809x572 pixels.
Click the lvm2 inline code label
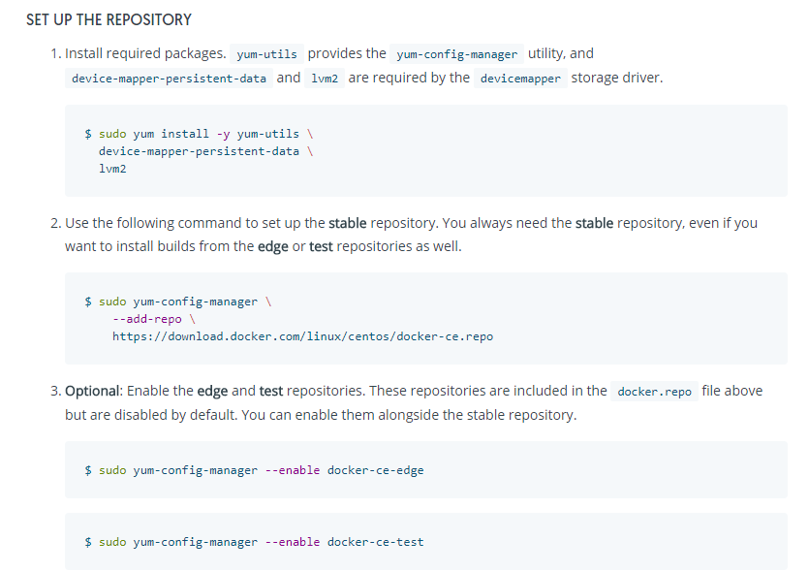point(325,79)
